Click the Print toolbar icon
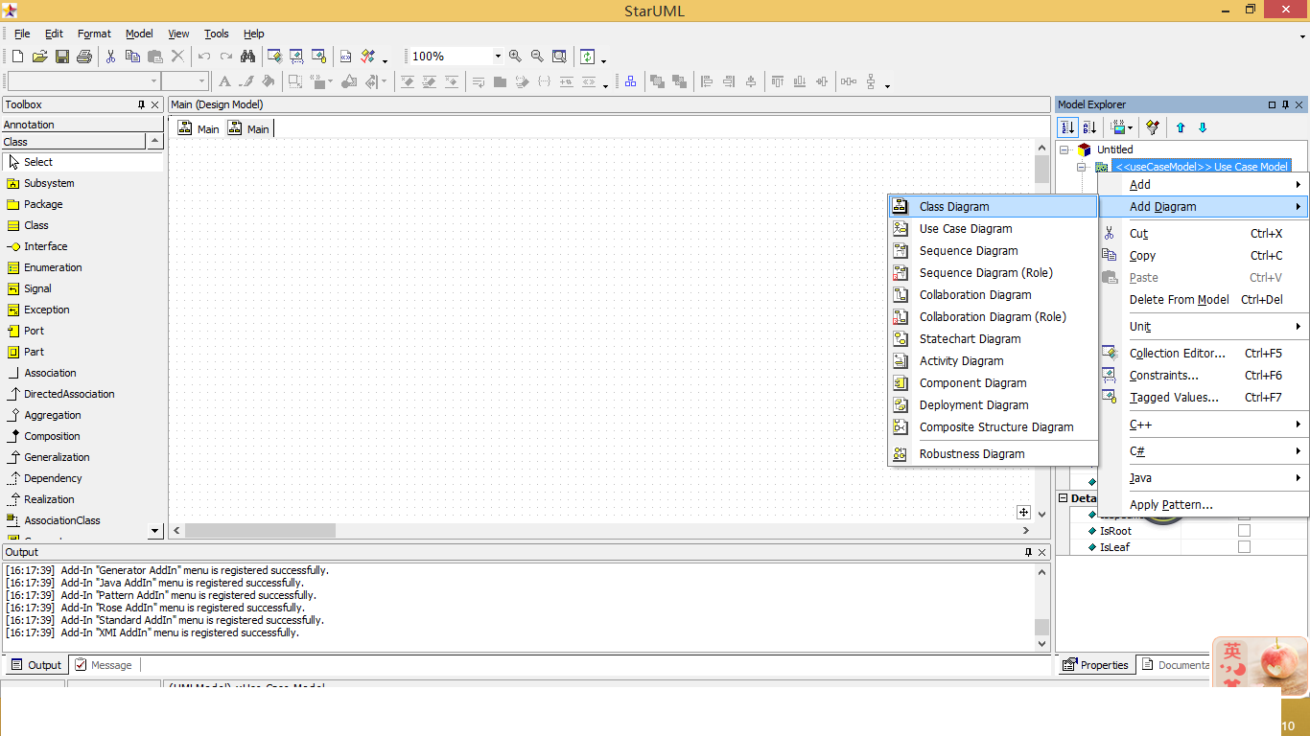1310x736 pixels. [x=84, y=57]
